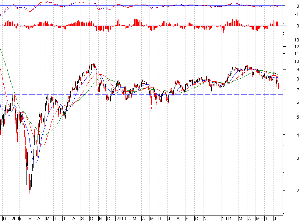
Task: Click price level 2 on the scale
Action: (x=298, y=191)
